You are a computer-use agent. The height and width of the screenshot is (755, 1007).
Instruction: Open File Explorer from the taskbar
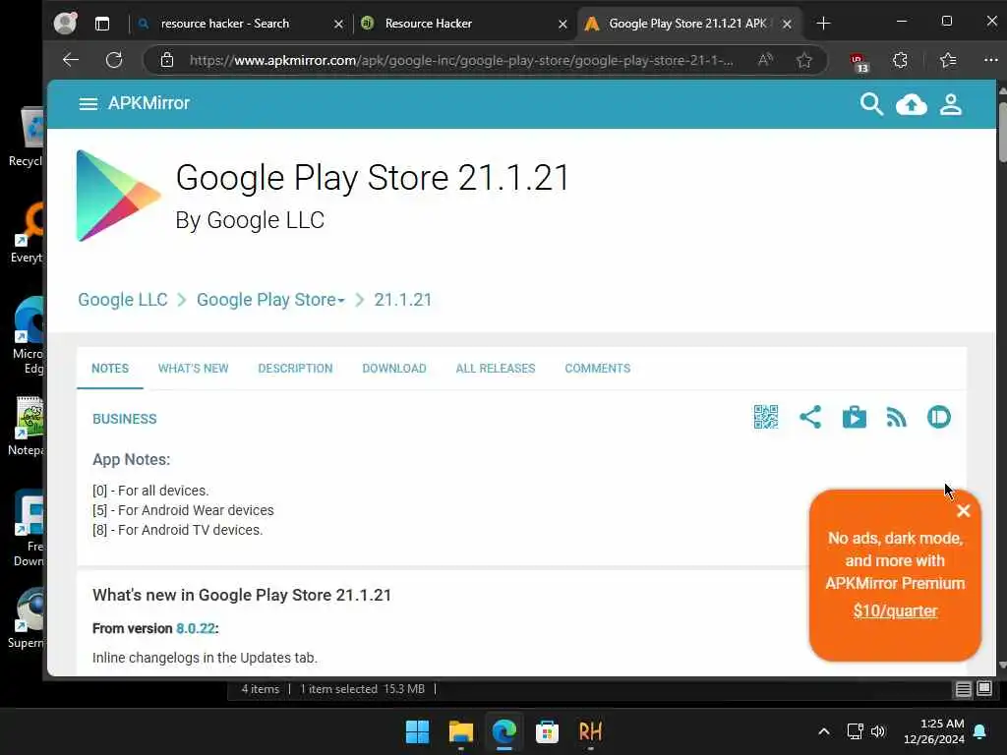click(460, 731)
